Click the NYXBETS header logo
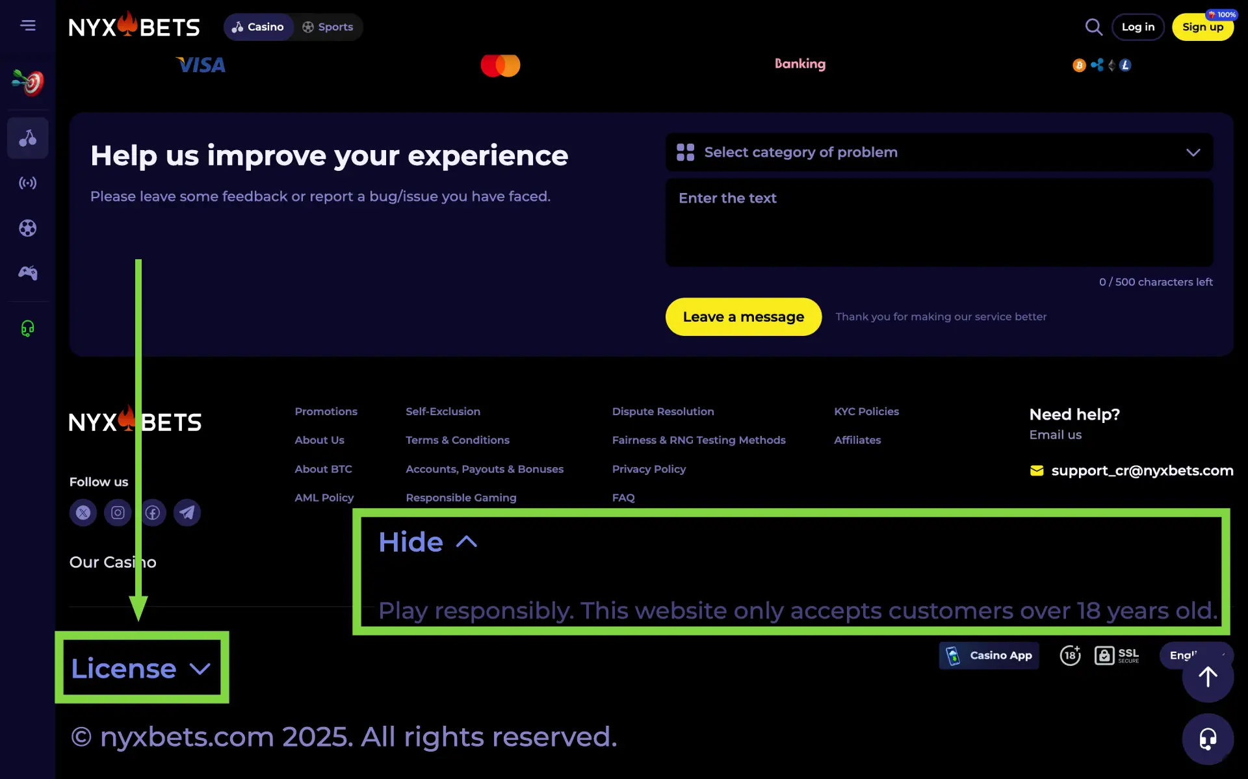Viewport: 1248px width, 779px height. [135, 26]
